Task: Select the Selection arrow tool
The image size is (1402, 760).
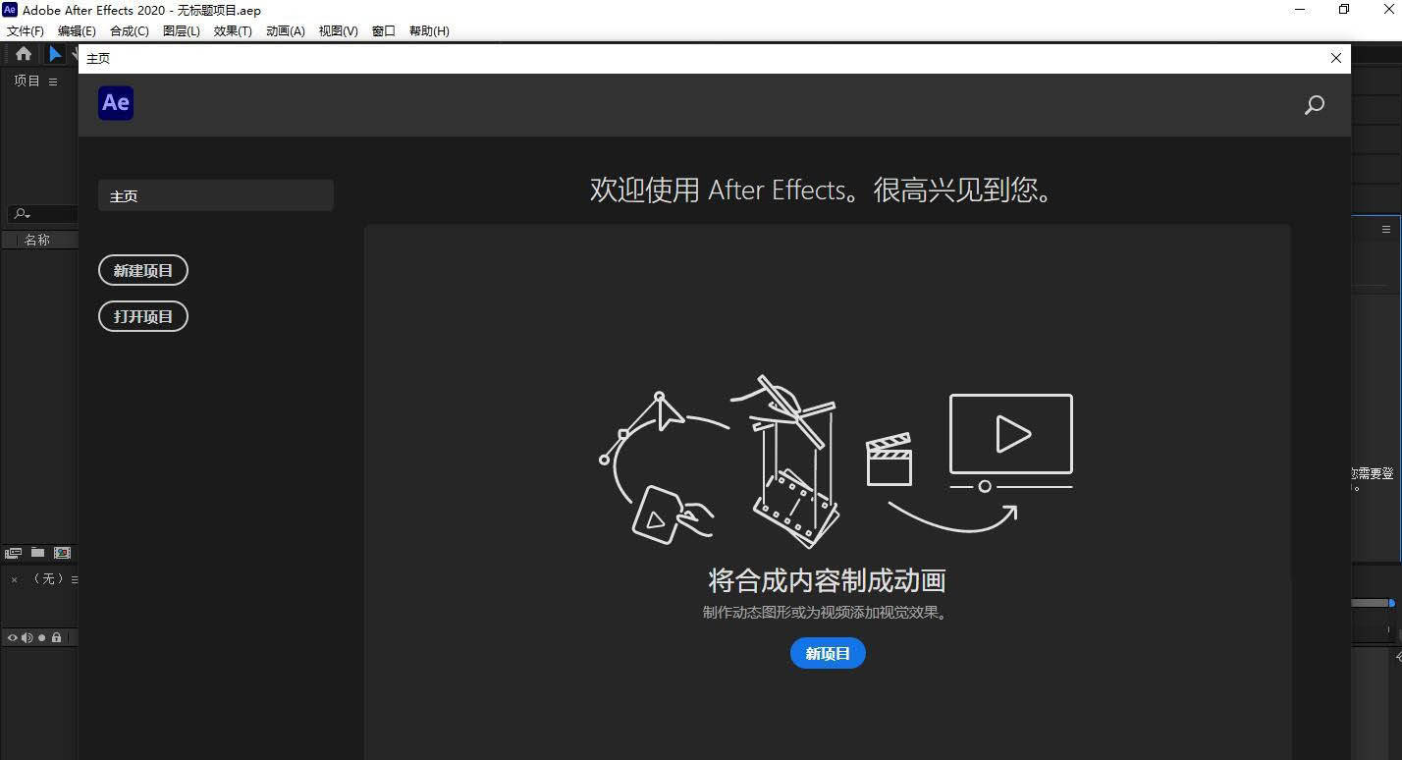Action: coord(56,54)
